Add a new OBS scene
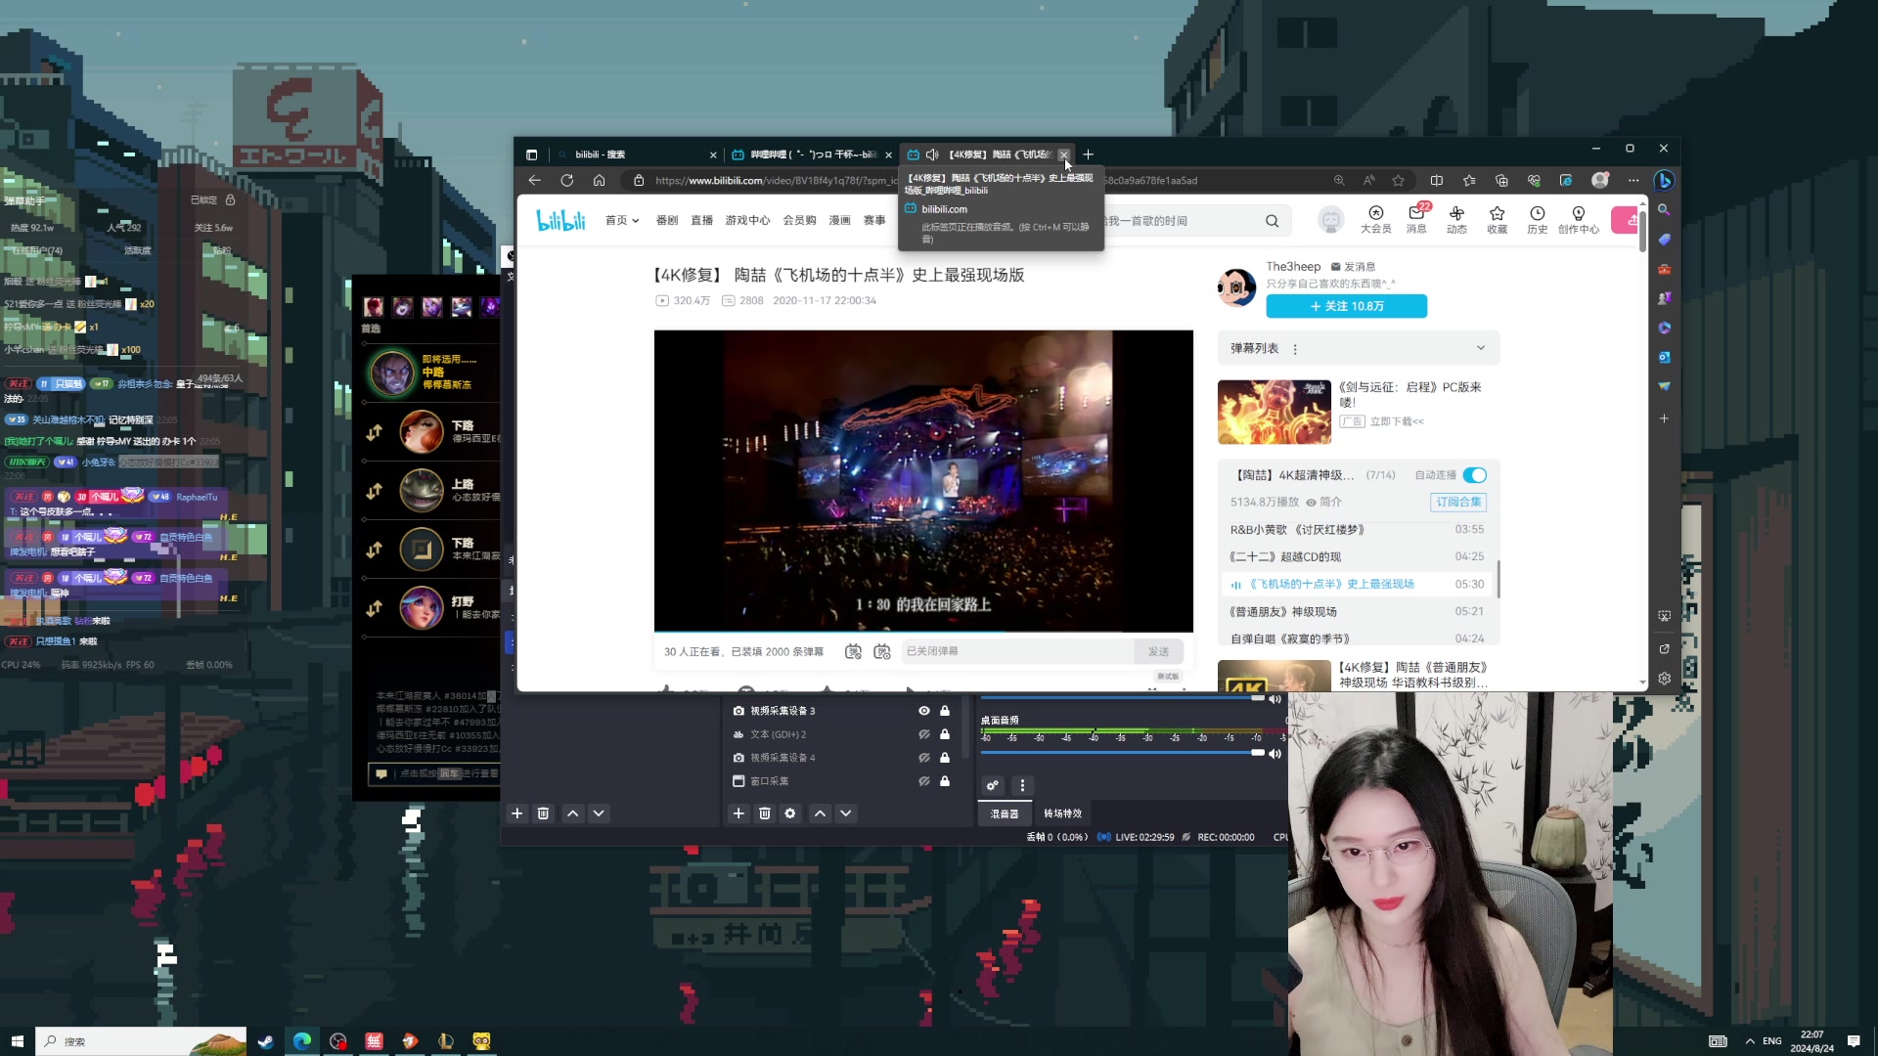1878x1056 pixels. click(x=517, y=814)
